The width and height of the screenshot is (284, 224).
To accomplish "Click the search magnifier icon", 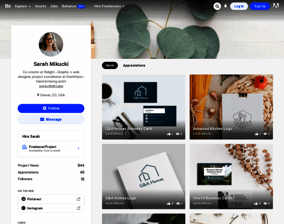I will [217, 6].
